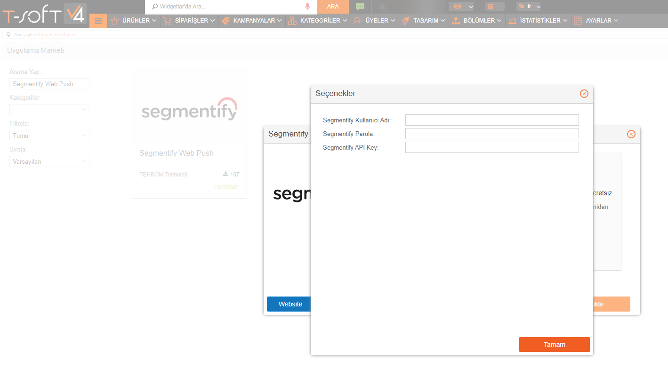Image resolution: width=668 pixels, height=377 pixels.
Task: Click the Segmentify API Key field
Action: point(492,147)
